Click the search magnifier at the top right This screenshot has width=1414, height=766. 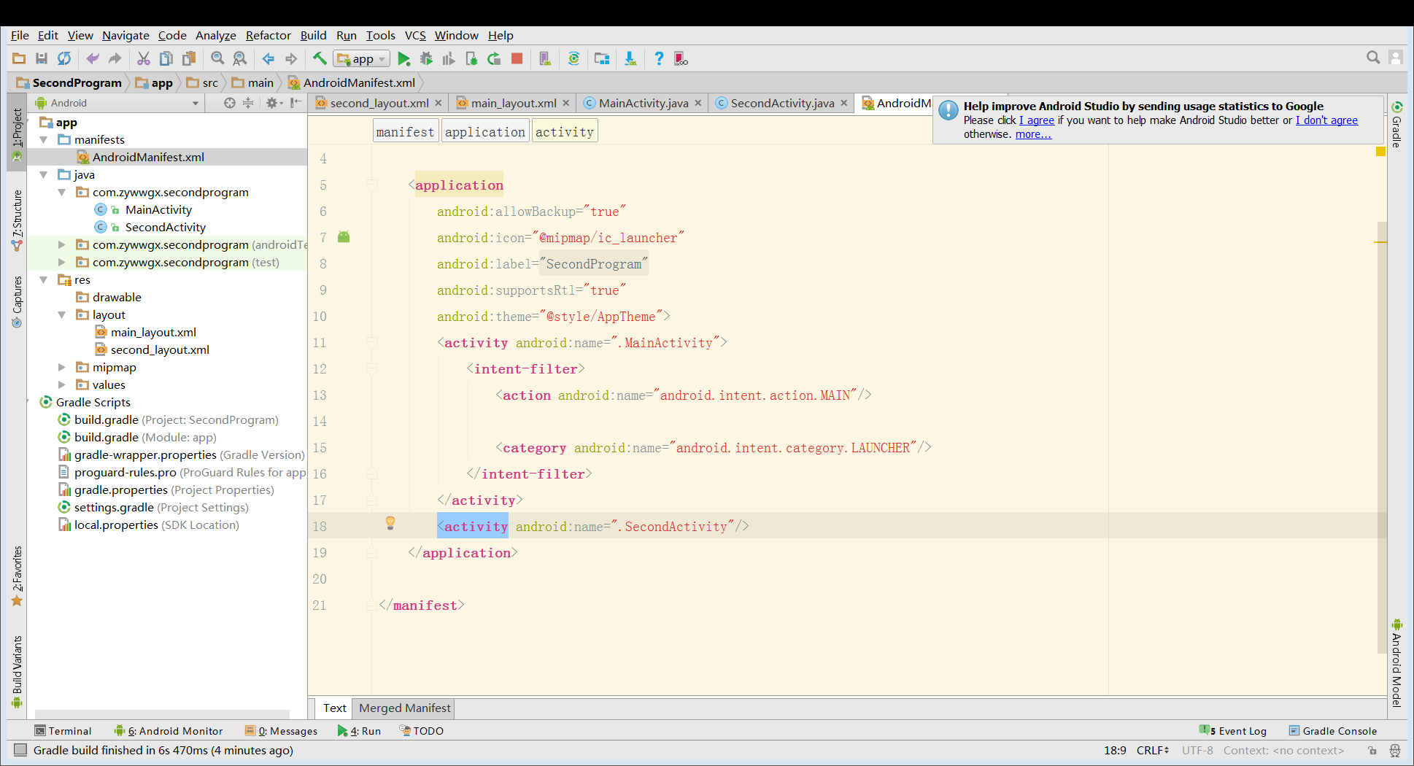[x=1372, y=58]
